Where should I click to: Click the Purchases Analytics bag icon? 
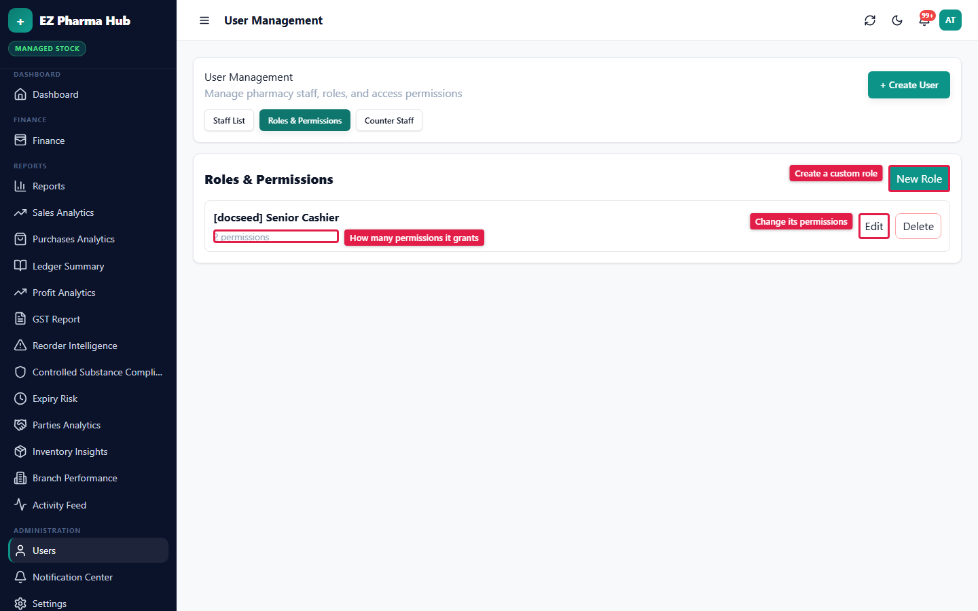point(20,239)
